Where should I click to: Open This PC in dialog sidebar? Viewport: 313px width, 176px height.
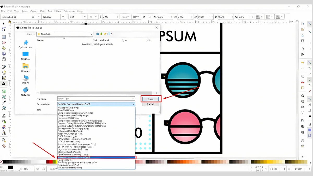pyautogui.click(x=26, y=80)
